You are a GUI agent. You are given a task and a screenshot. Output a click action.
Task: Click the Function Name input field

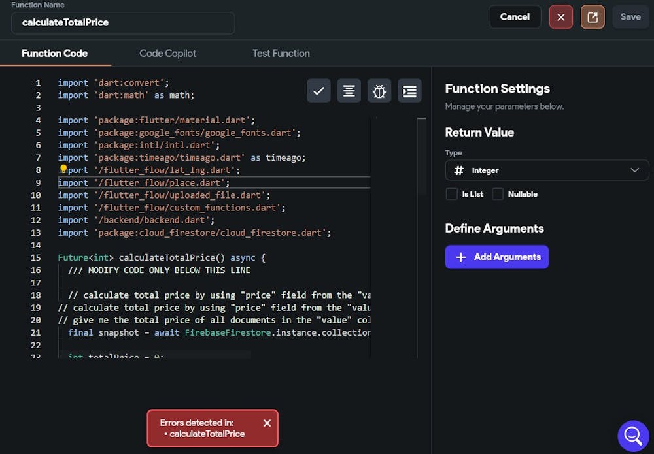(123, 23)
